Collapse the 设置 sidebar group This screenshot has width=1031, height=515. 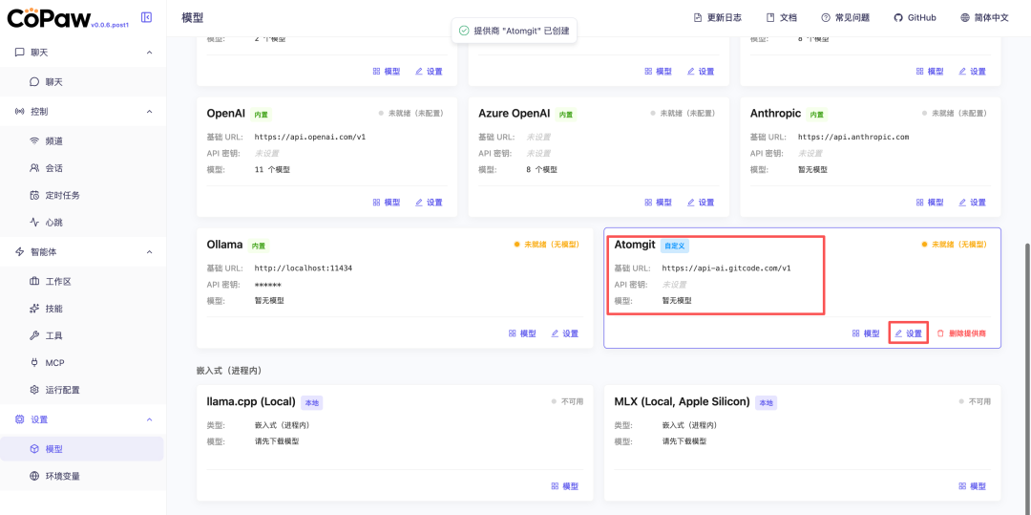point(149,419)
